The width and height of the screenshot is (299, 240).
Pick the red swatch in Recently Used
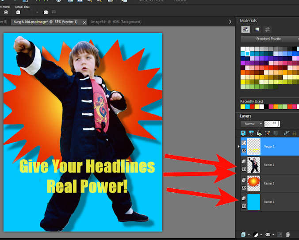252,107
